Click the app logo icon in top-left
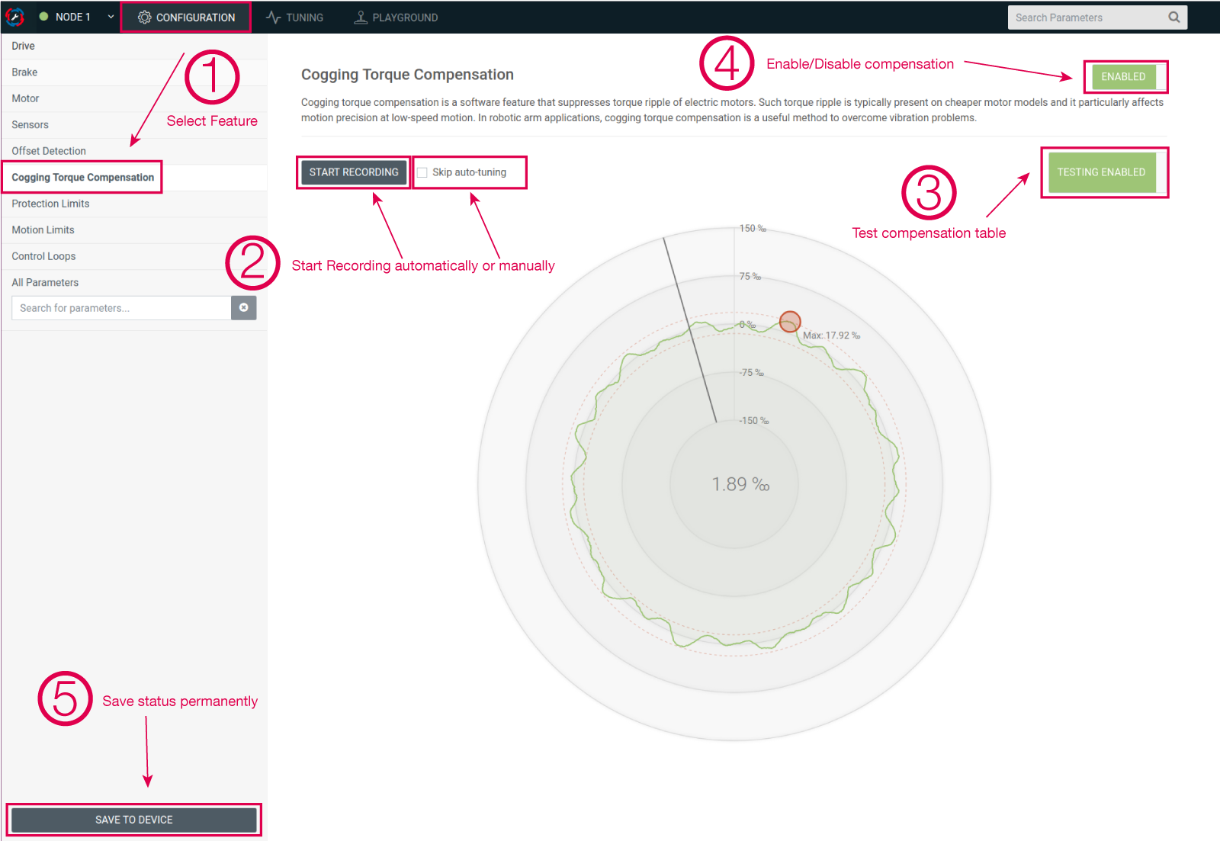 pyautogui.click(x=15, y=17)
